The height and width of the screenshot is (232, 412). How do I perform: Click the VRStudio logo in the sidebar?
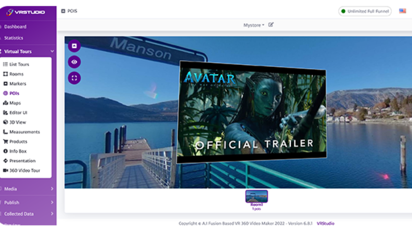click(x=26, y=12)
